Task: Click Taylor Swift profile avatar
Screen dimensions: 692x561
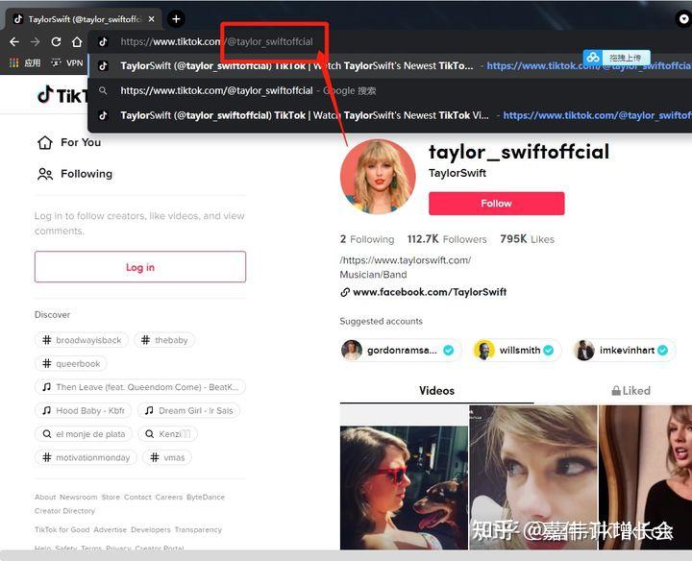Action: click(378, 177)
